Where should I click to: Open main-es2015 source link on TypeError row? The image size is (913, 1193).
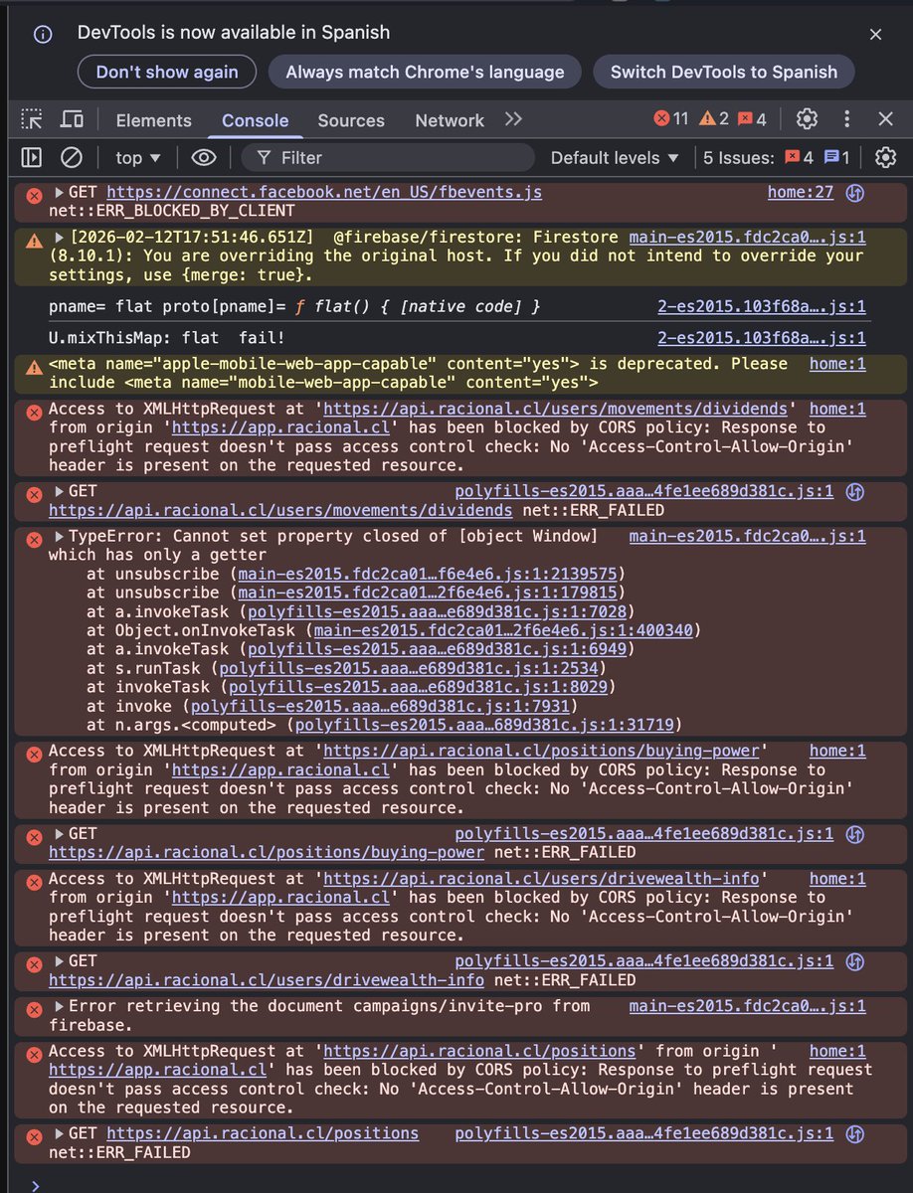[747, 537]
